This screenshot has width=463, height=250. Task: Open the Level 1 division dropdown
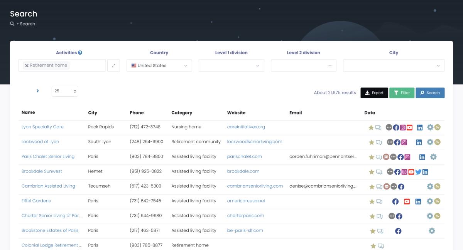pyautogui.click(x=231, y=65)
